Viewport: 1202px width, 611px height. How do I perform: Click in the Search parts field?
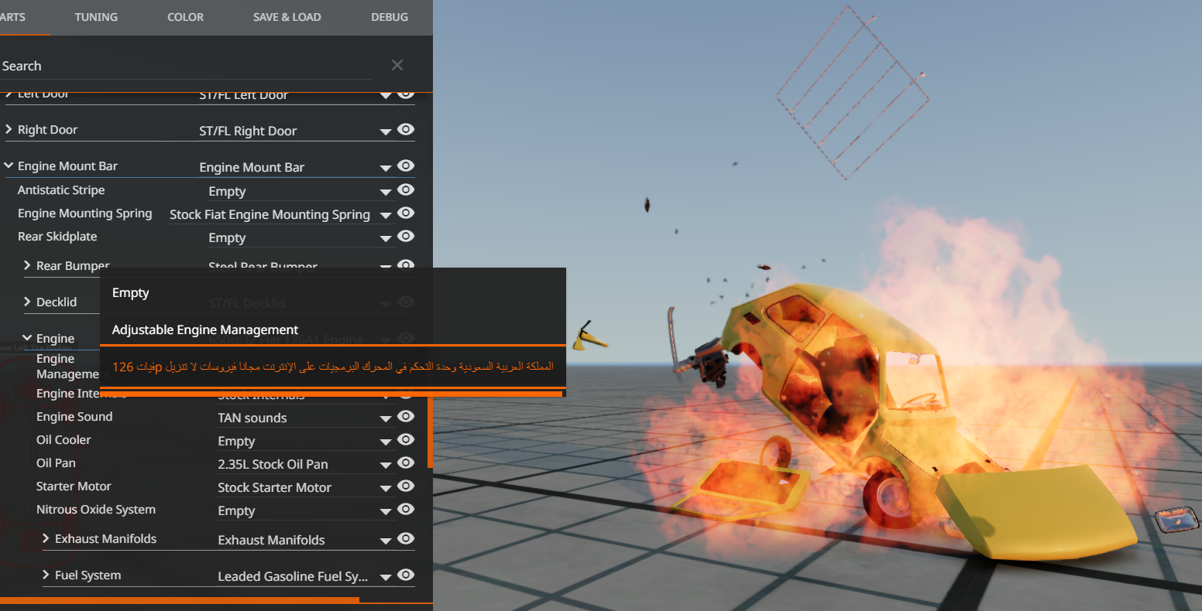[x=186, y=66]
